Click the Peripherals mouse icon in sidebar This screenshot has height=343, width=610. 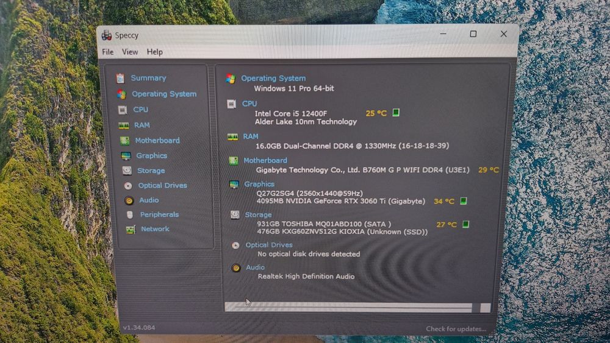tap(130, 215)
